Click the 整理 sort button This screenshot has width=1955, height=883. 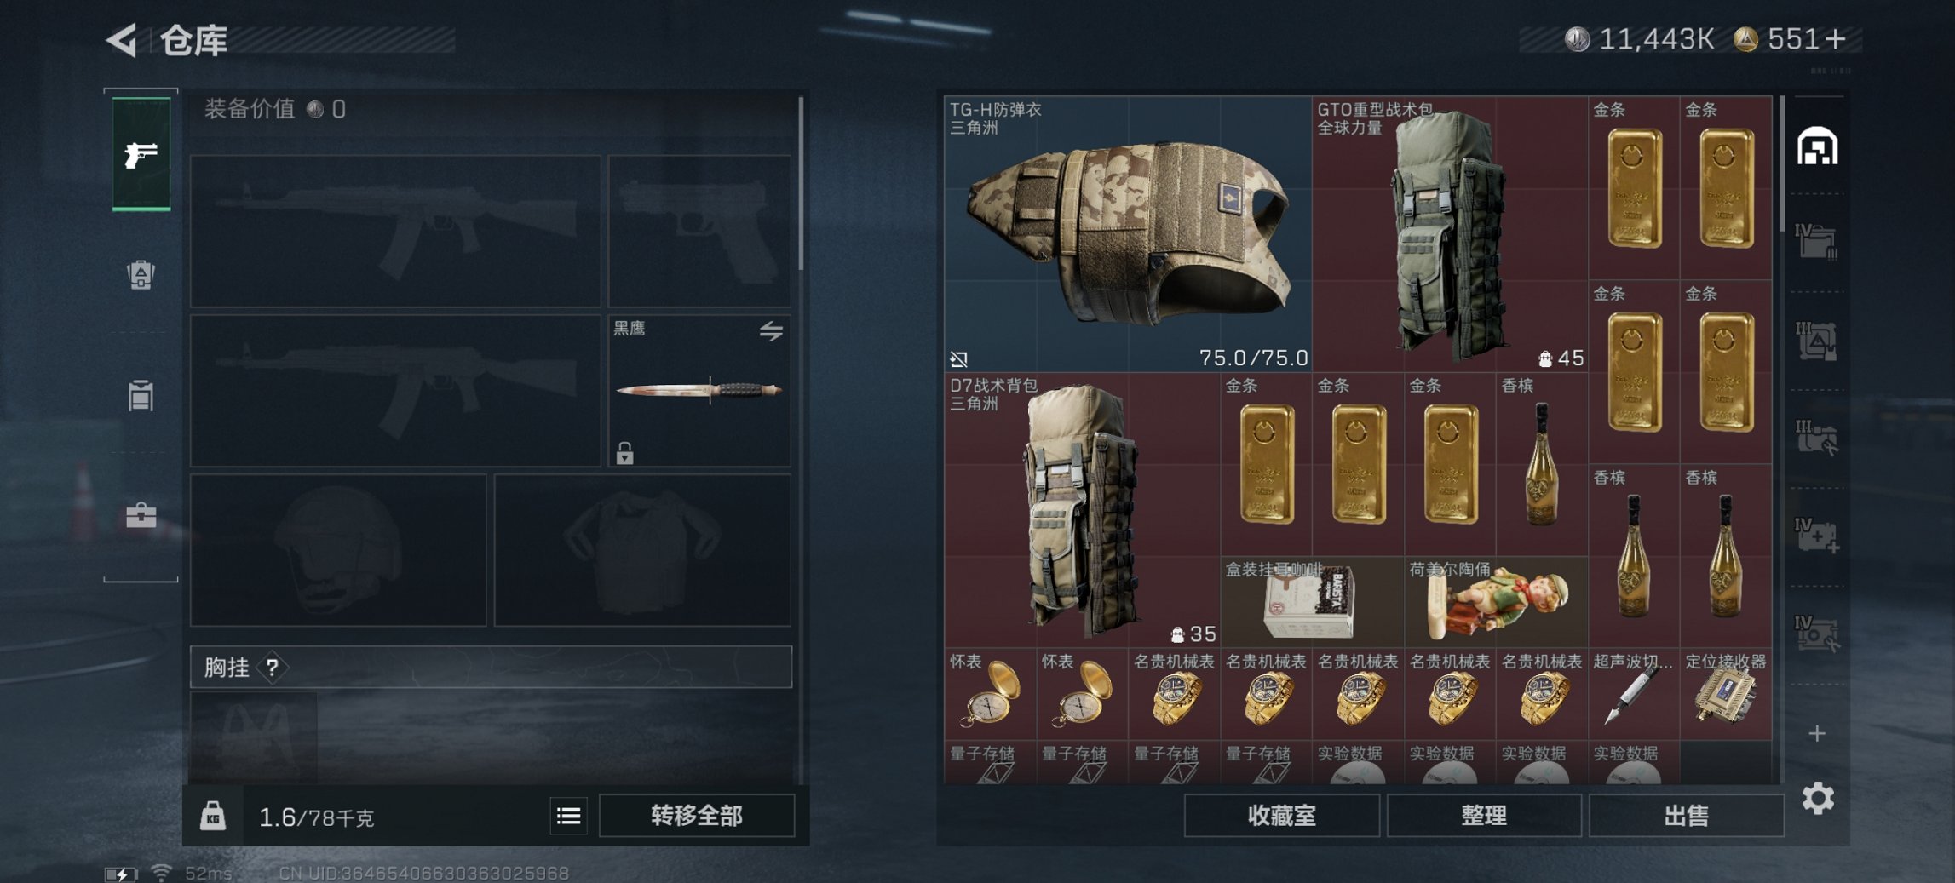pos(1484,815)
